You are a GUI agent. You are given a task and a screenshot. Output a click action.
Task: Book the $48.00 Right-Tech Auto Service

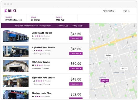coord(76,84)
